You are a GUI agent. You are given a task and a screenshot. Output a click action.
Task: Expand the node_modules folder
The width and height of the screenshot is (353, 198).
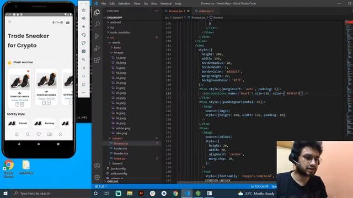120,32
